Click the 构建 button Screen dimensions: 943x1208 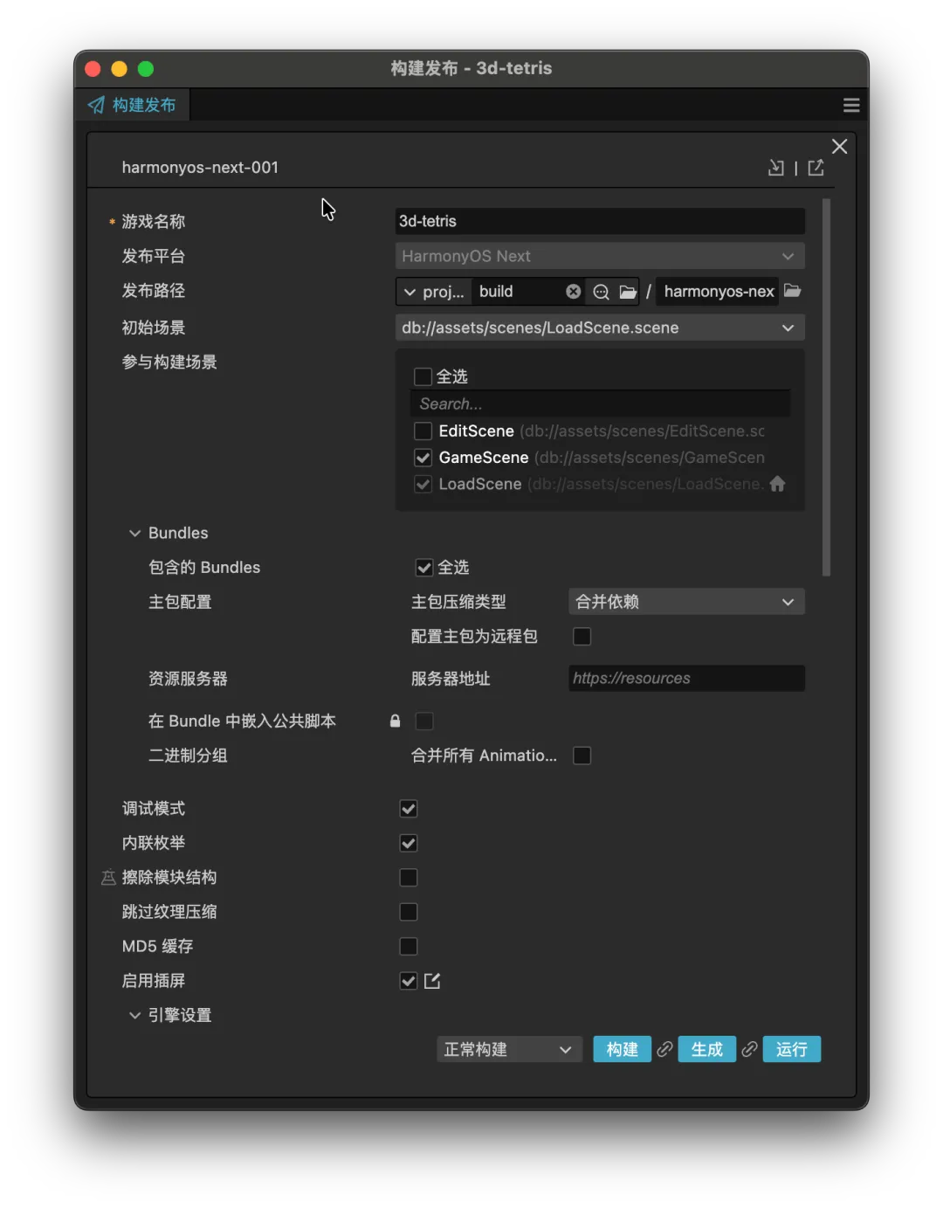[622, 1050]
